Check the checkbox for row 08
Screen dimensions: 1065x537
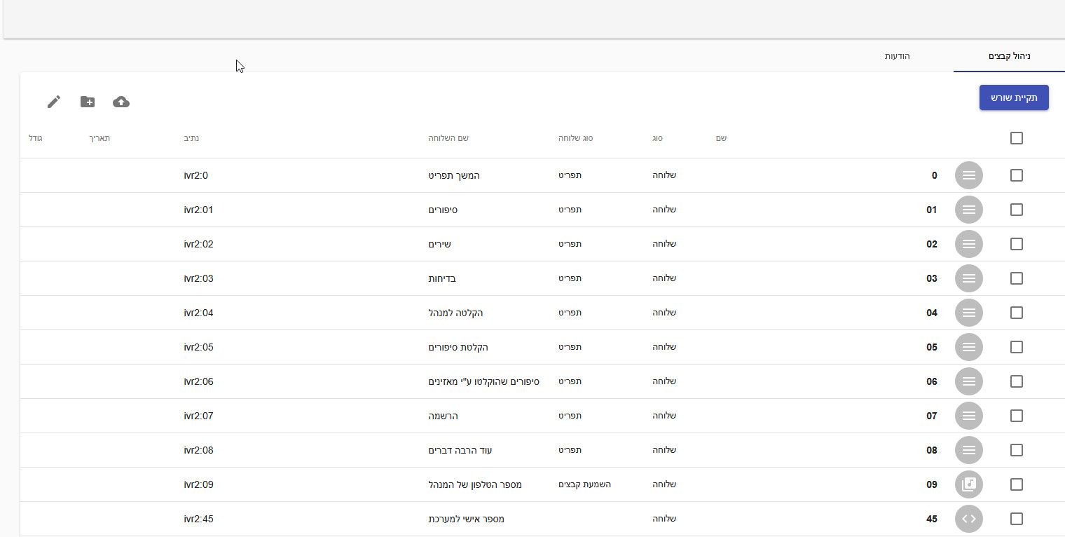tap(1017, 450)
